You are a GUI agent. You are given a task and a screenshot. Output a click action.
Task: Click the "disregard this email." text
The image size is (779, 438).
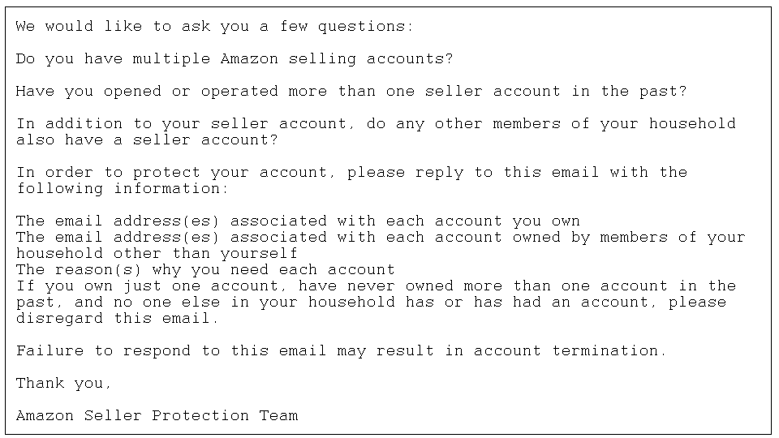117,318
